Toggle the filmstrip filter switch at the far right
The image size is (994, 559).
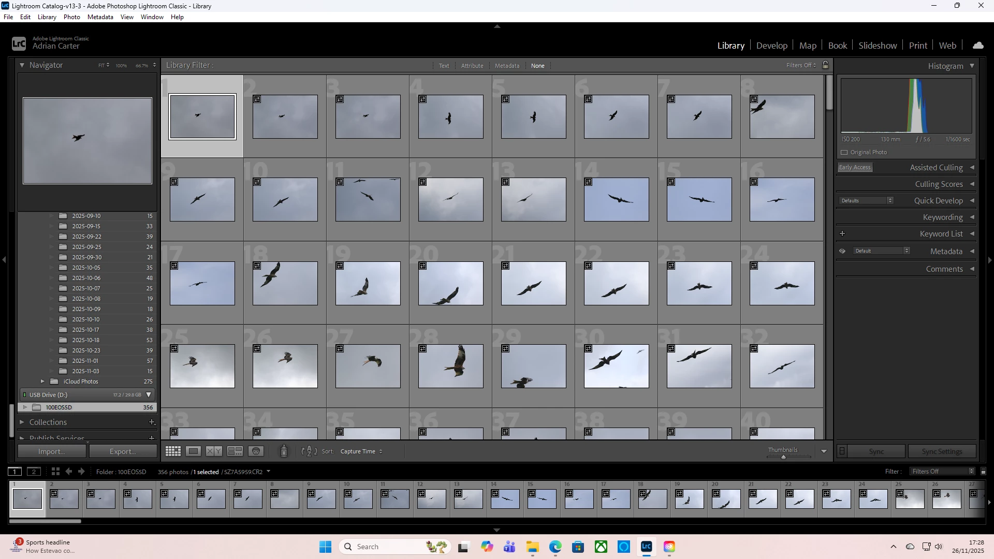pyautogui.click(x=984, y=472)
